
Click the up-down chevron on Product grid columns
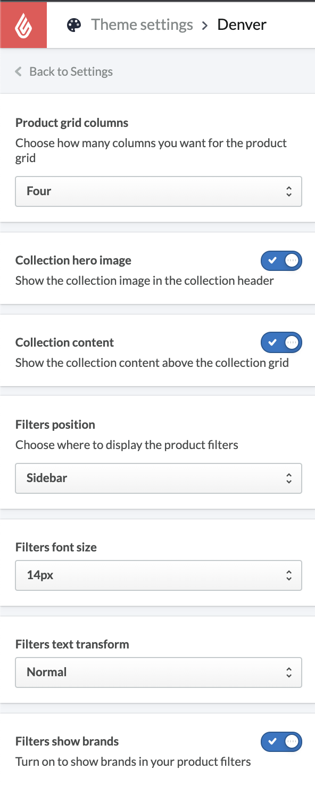click(289, 191)
